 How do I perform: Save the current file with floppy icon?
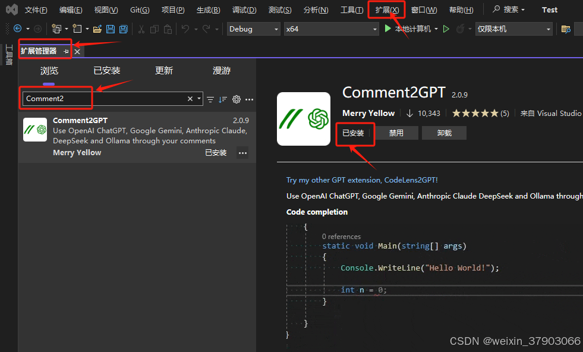coord(111,29)
